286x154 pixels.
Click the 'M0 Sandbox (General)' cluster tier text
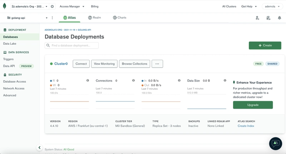(x=130, y=126)
